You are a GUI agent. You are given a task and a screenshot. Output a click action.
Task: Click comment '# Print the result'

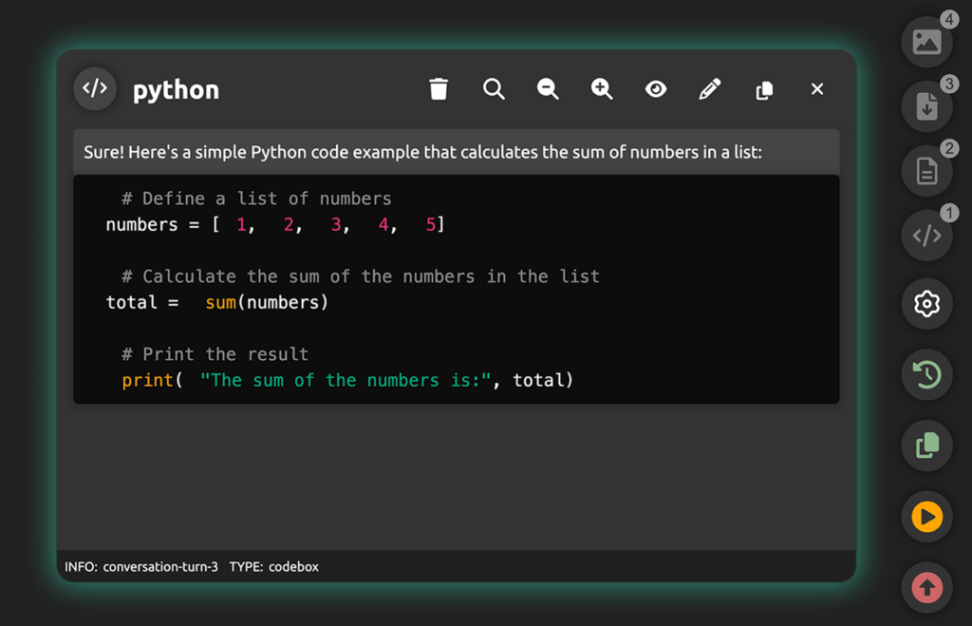(215, 354)
